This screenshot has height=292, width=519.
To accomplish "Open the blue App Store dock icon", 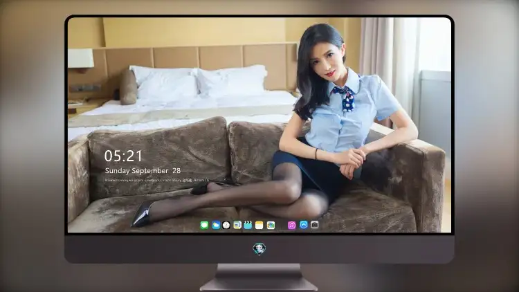I will (x=304, y=225).
